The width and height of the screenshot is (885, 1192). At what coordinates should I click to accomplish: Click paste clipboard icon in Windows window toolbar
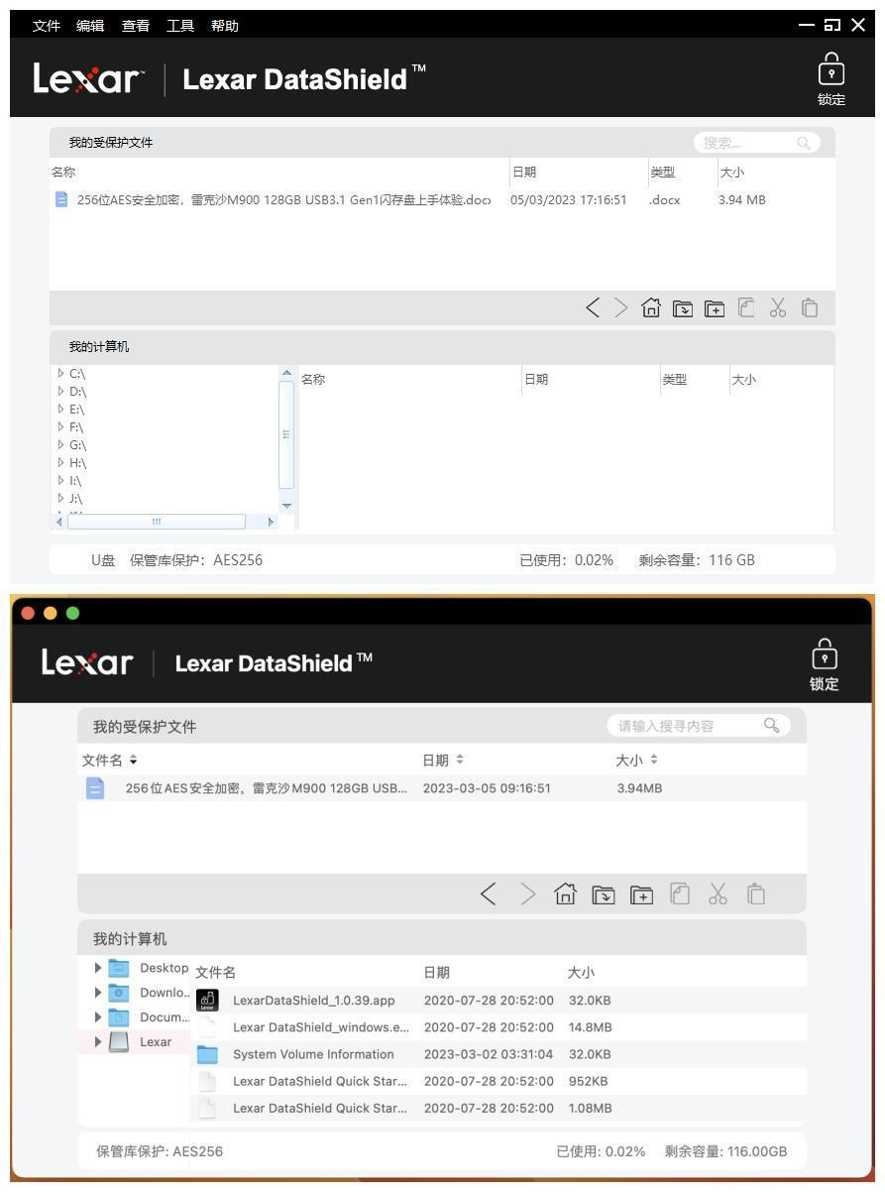810,308
